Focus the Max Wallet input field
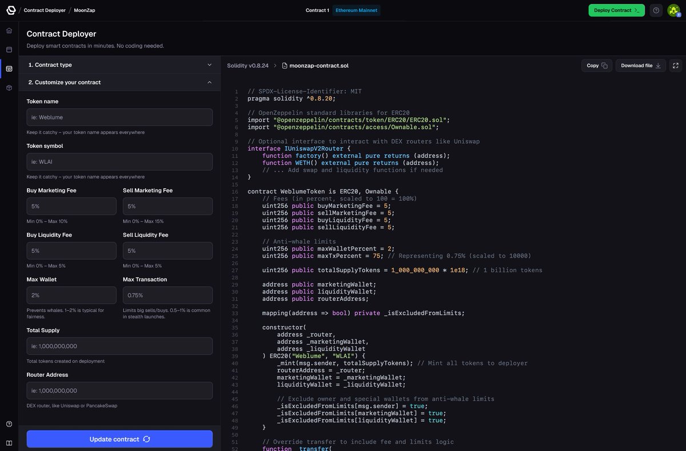The height and width of the screenshot is (451, 686). click(x=71, y=295)
